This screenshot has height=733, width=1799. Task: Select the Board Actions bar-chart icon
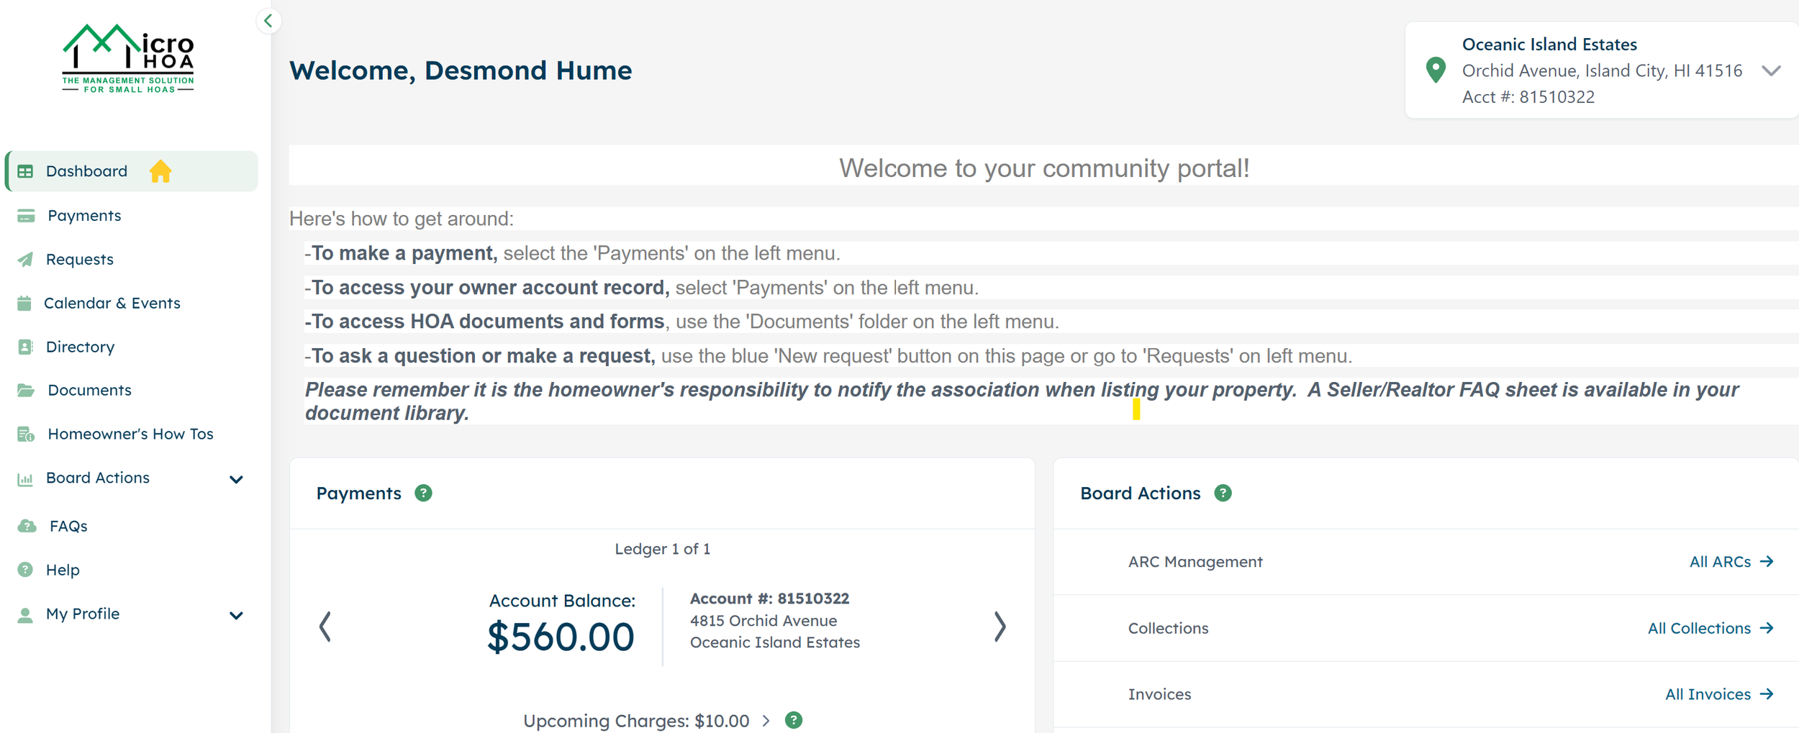coord(25,477)
